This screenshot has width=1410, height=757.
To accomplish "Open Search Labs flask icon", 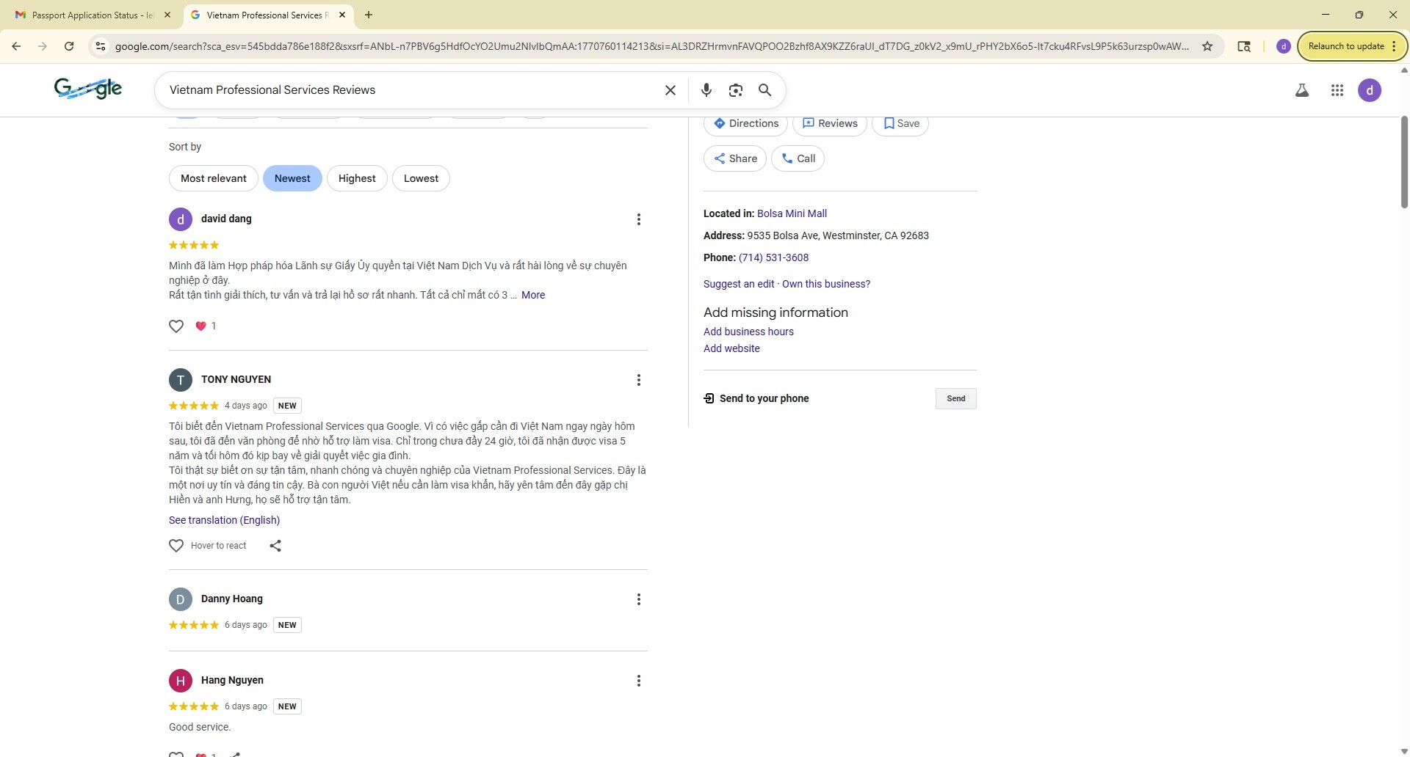I will (x=1301, y=90).
